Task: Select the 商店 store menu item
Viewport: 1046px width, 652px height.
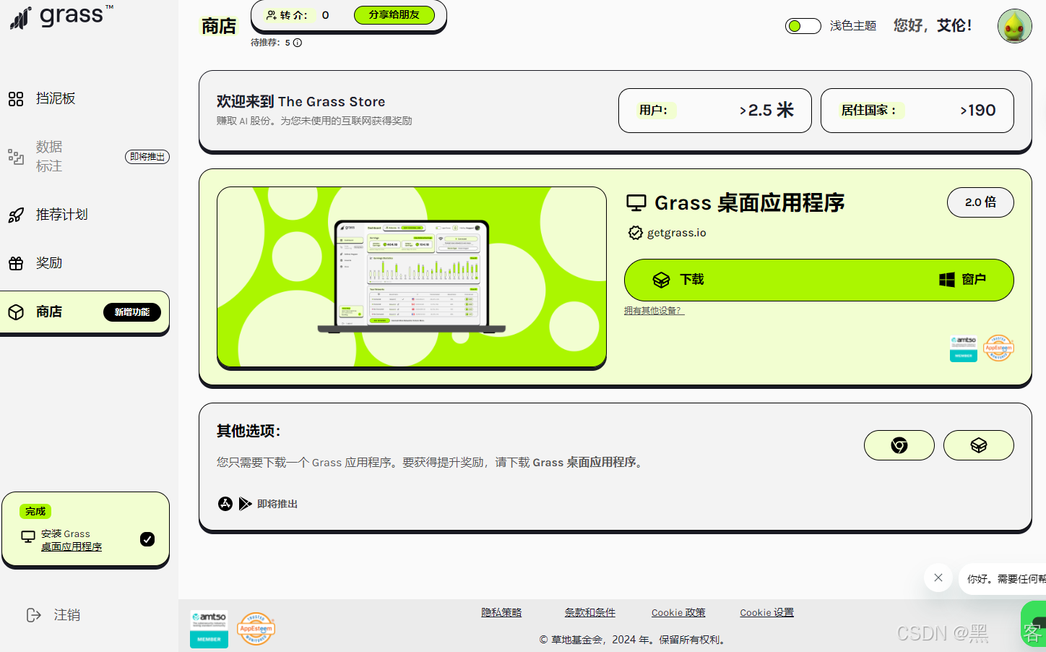Action: coord(85,312)
